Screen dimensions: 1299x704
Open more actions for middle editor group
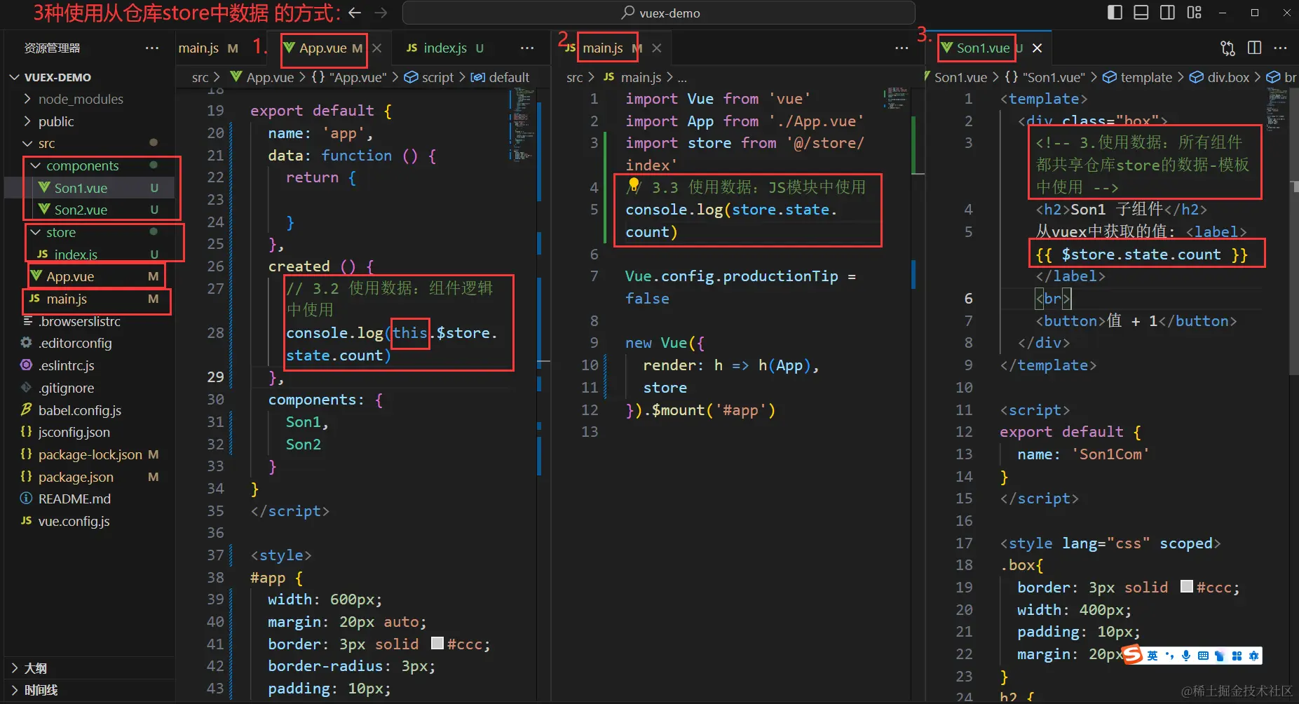pyautogui.click(x=902, y=48)
